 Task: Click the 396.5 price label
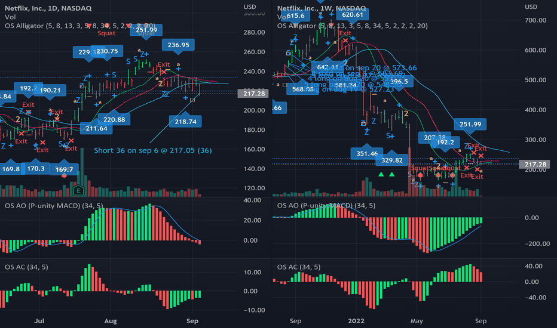[399, 82]
